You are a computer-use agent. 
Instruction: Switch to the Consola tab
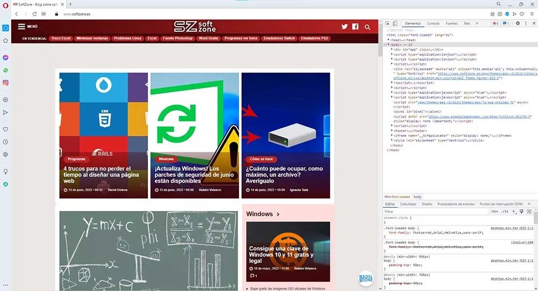coord(433,23)
